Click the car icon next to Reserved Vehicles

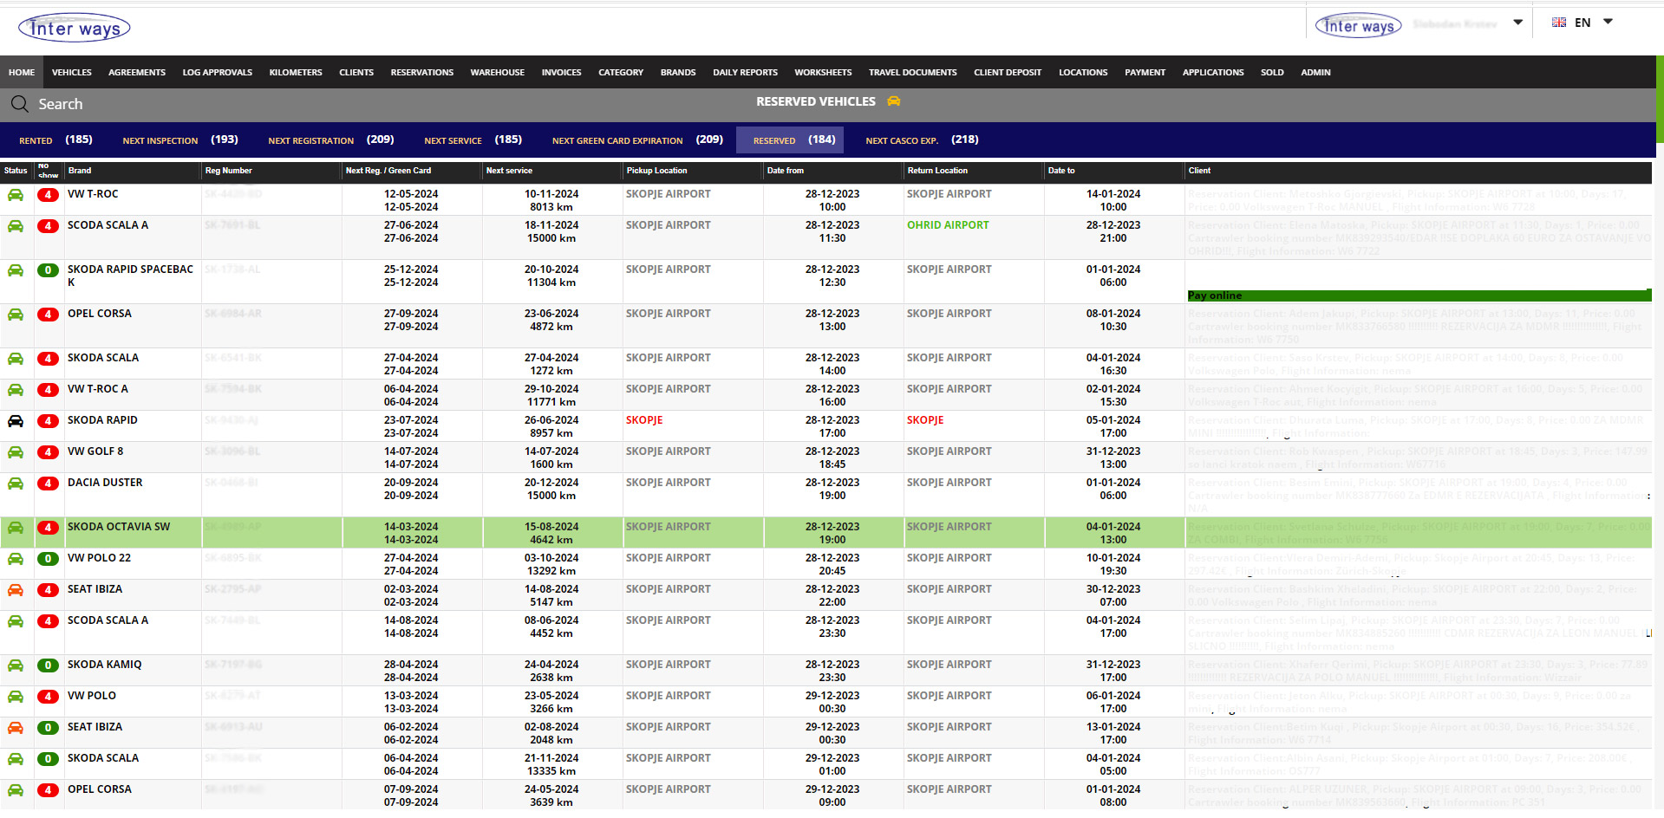[x=893, y=101]
